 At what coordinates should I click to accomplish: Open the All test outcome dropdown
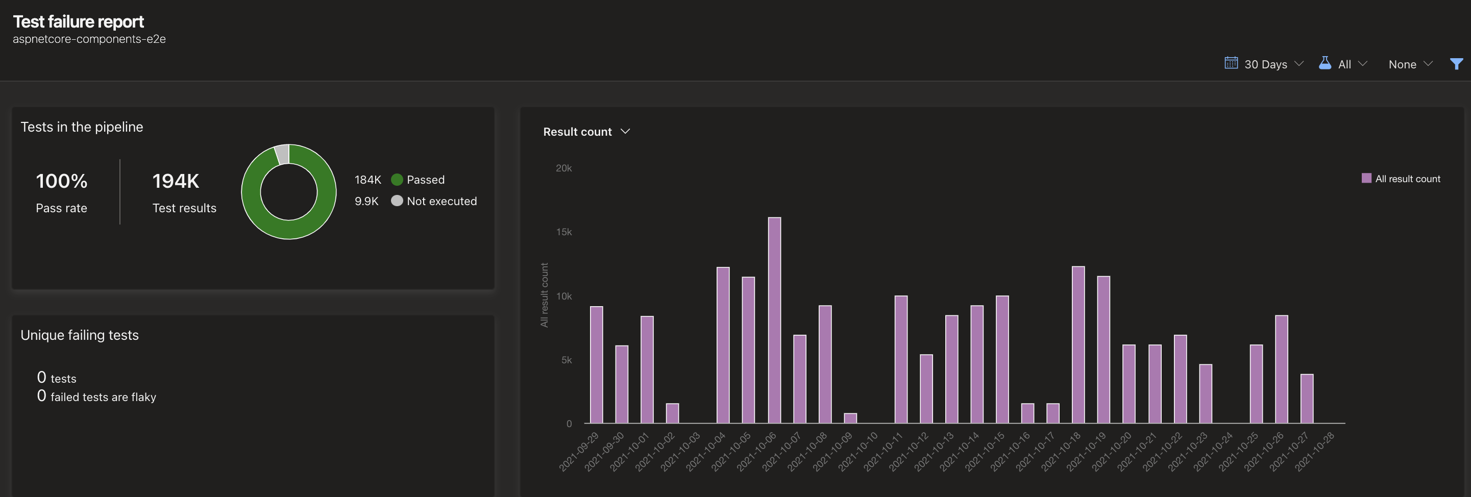[1345, 63]
